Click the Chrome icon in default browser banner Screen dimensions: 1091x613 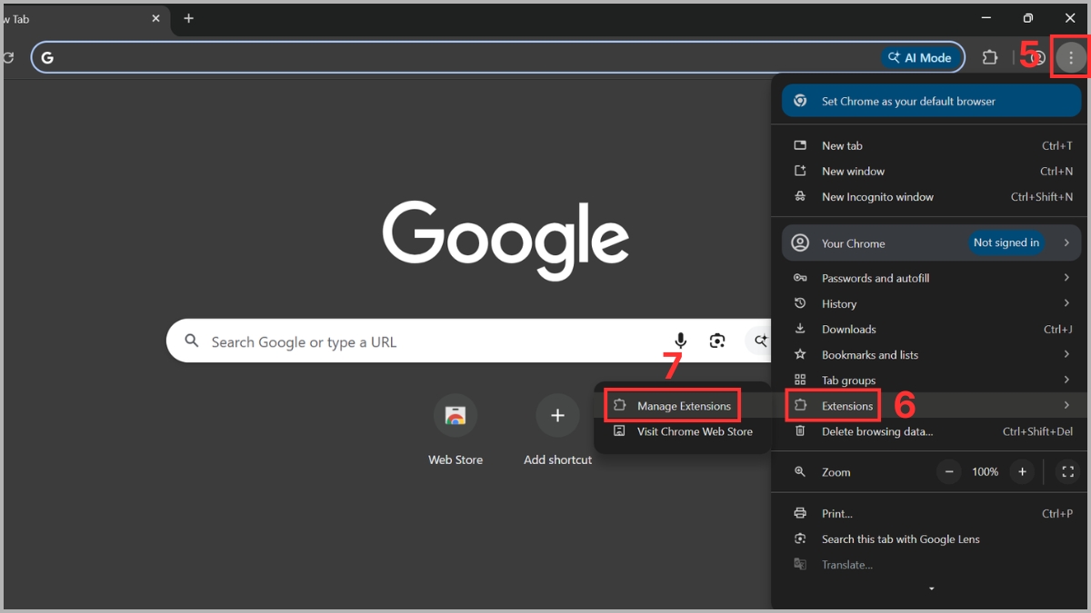click(800, 101)
